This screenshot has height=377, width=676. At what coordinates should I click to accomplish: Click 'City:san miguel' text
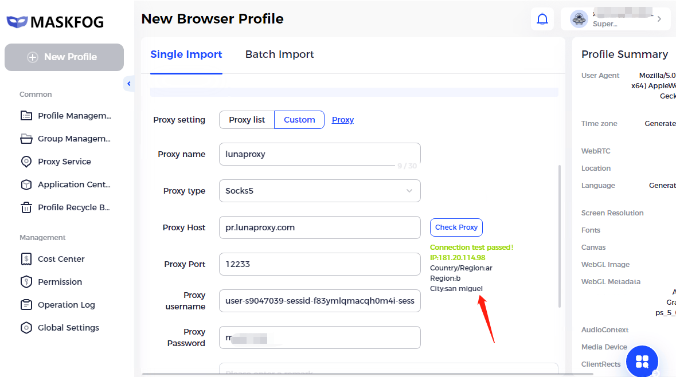click(x=456, y=289)
